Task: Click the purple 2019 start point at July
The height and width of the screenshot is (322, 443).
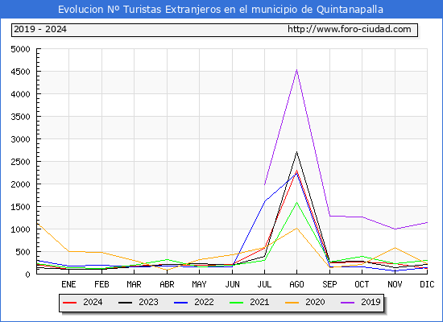Action: [x=264, y=185]
